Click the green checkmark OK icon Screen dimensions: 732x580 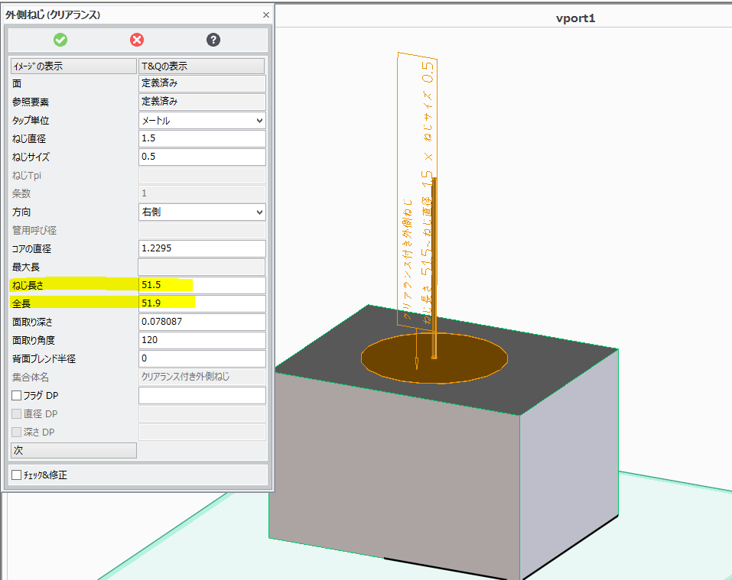(60, 40)
